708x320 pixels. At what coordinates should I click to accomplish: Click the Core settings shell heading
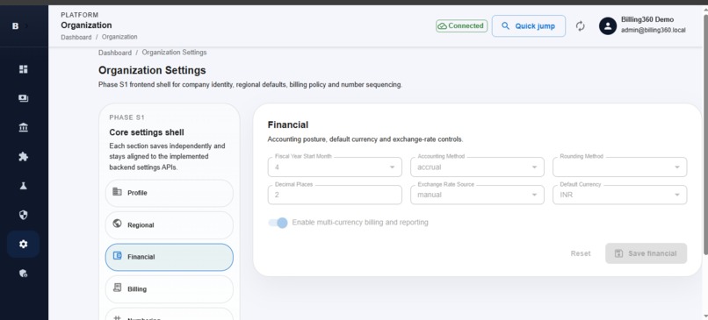(147, 132)
